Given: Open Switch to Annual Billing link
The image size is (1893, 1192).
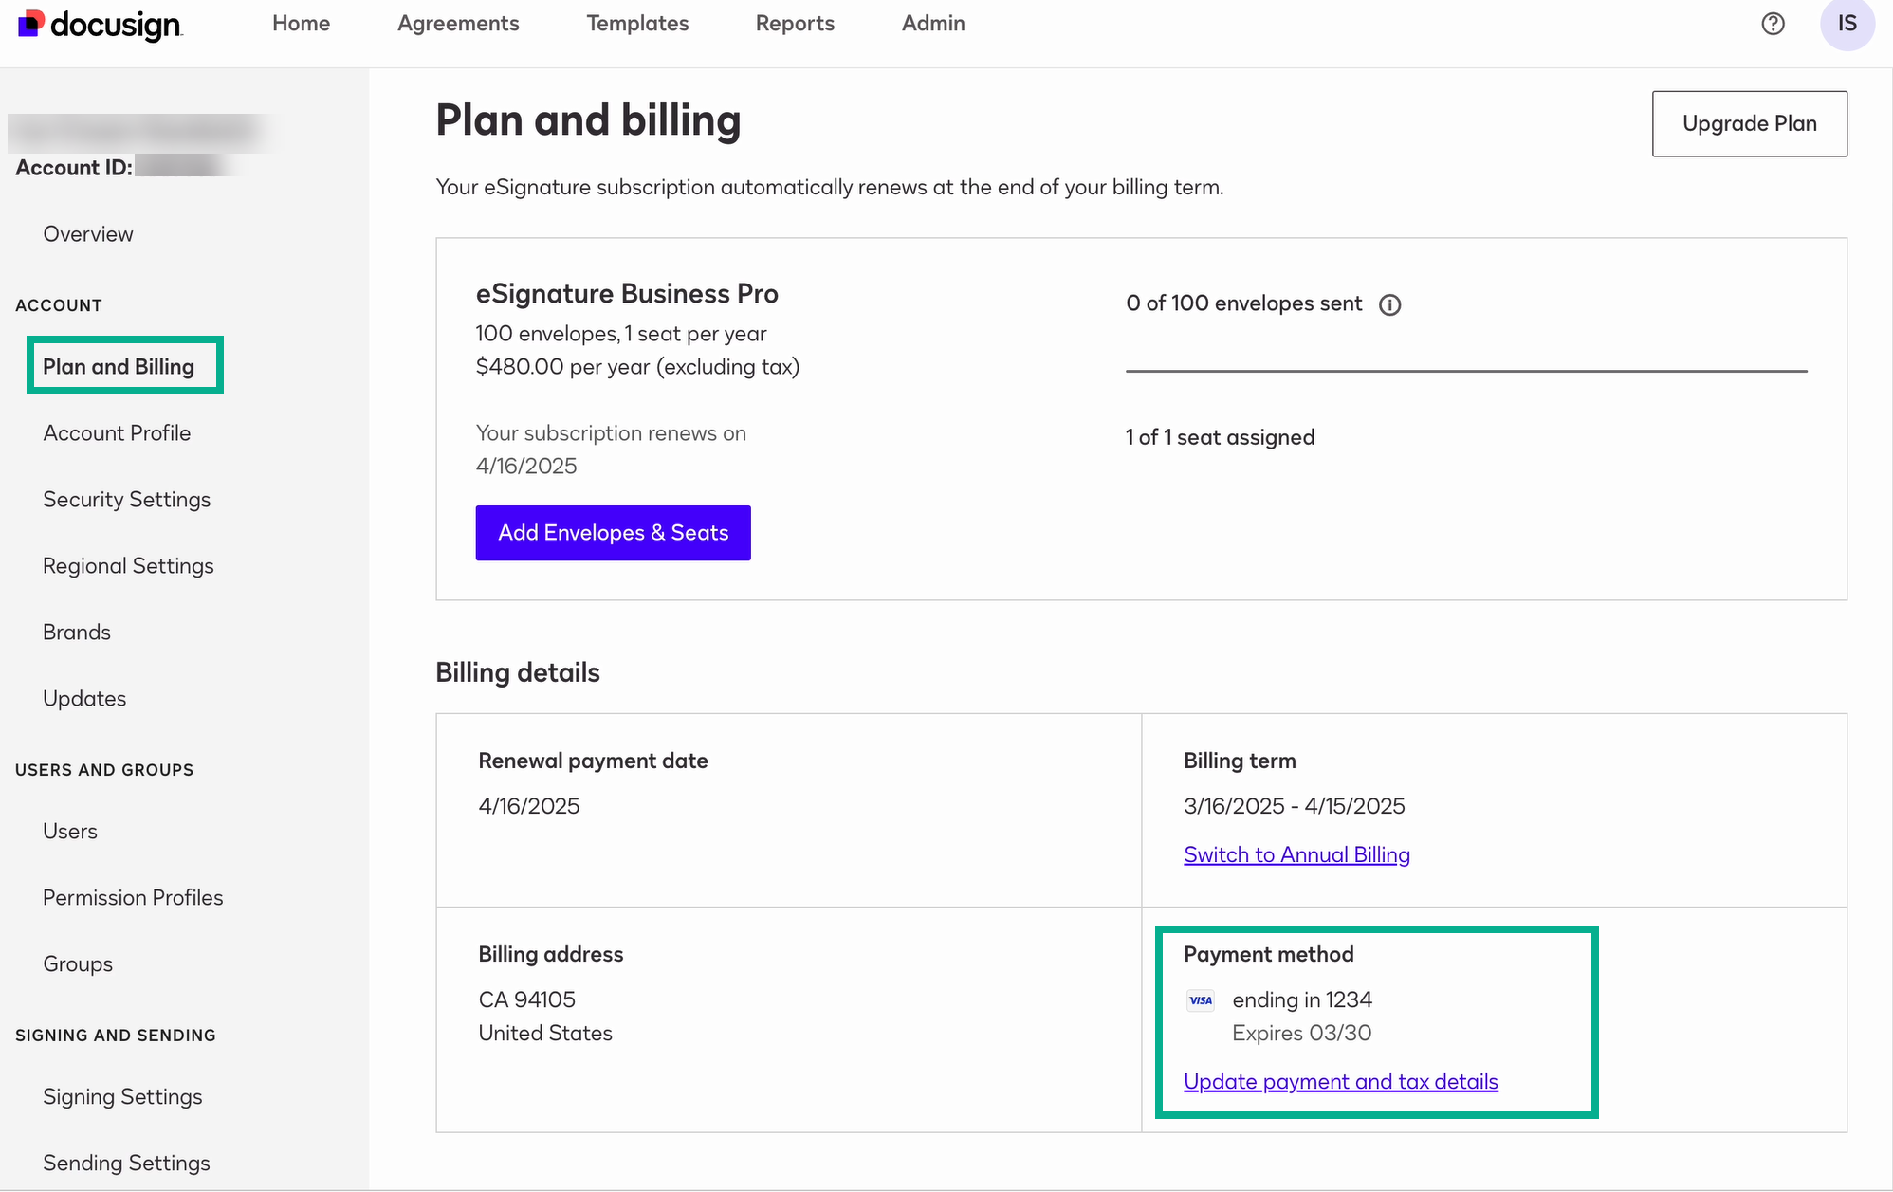Looking at the screenshot, I should pos(1296,854).
